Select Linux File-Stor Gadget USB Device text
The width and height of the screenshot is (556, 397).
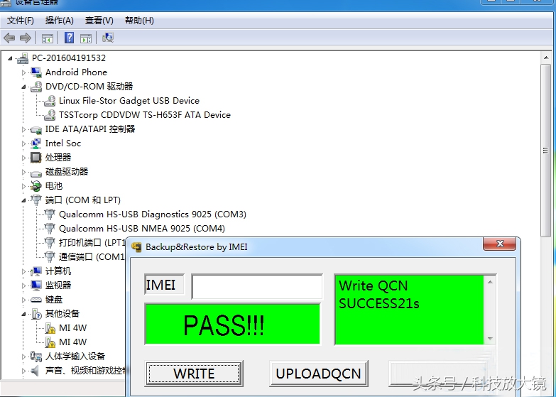129,101
